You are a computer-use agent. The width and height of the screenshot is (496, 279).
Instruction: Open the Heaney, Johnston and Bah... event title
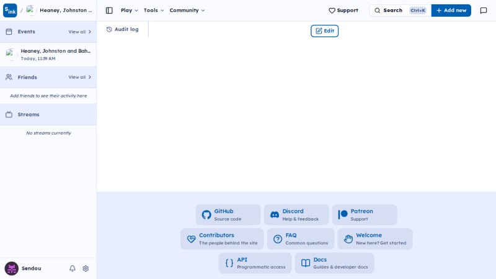(56, 51)
